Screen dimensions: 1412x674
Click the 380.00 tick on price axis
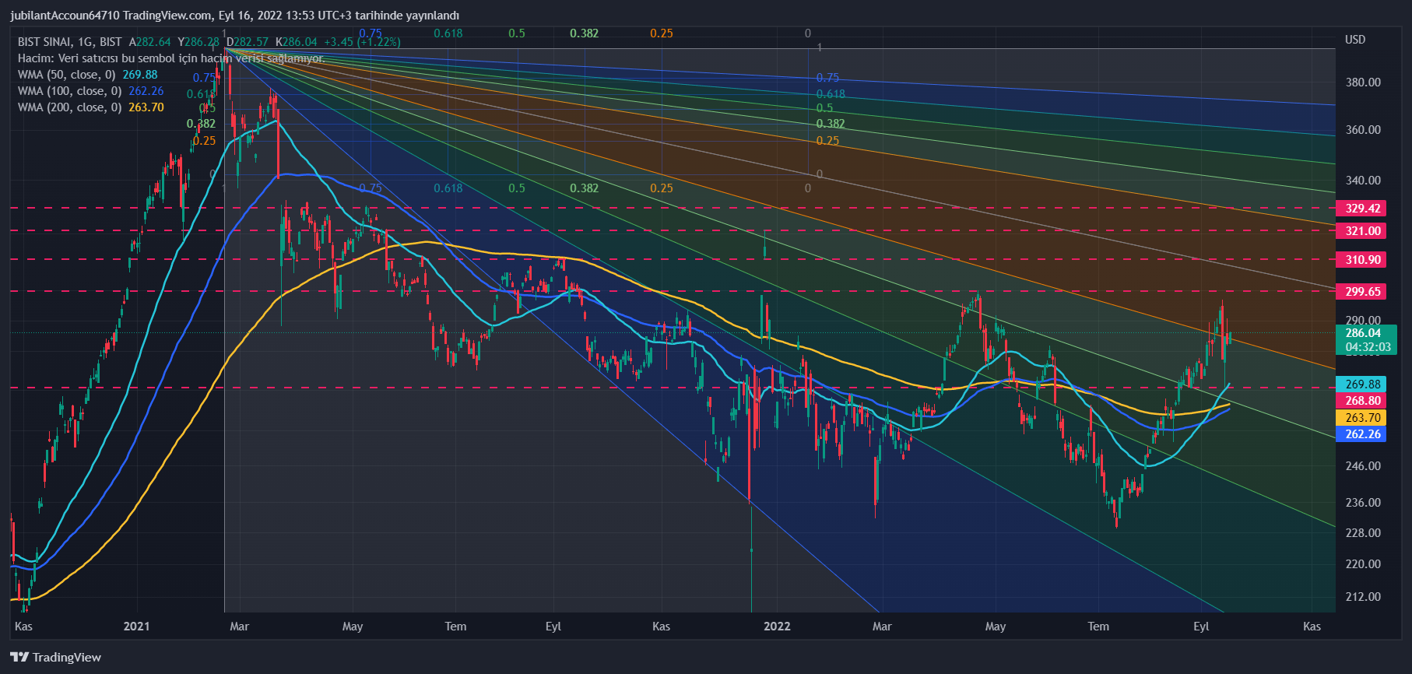pyautogui.click(x=1363, y=82)
